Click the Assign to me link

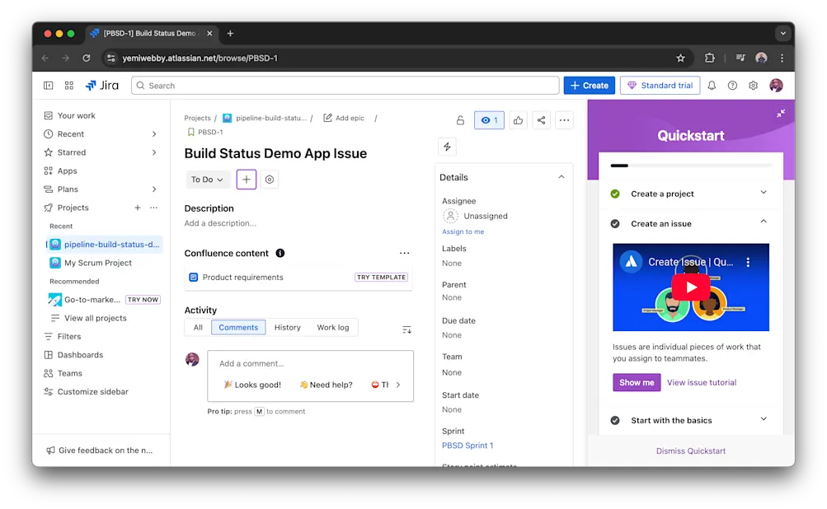(x=462, y=231)
